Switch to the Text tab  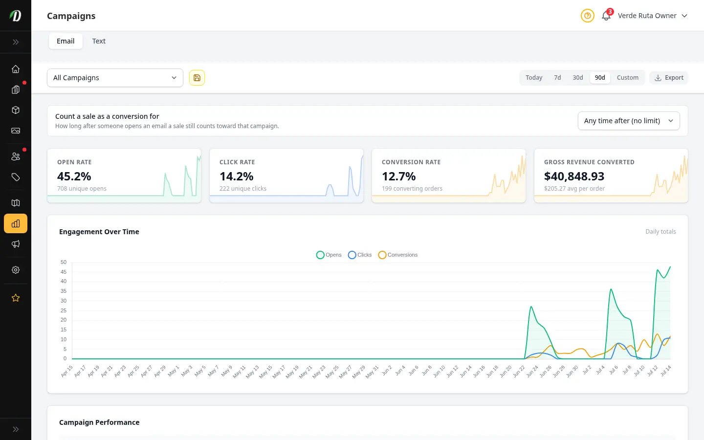[x=99, y=41]
